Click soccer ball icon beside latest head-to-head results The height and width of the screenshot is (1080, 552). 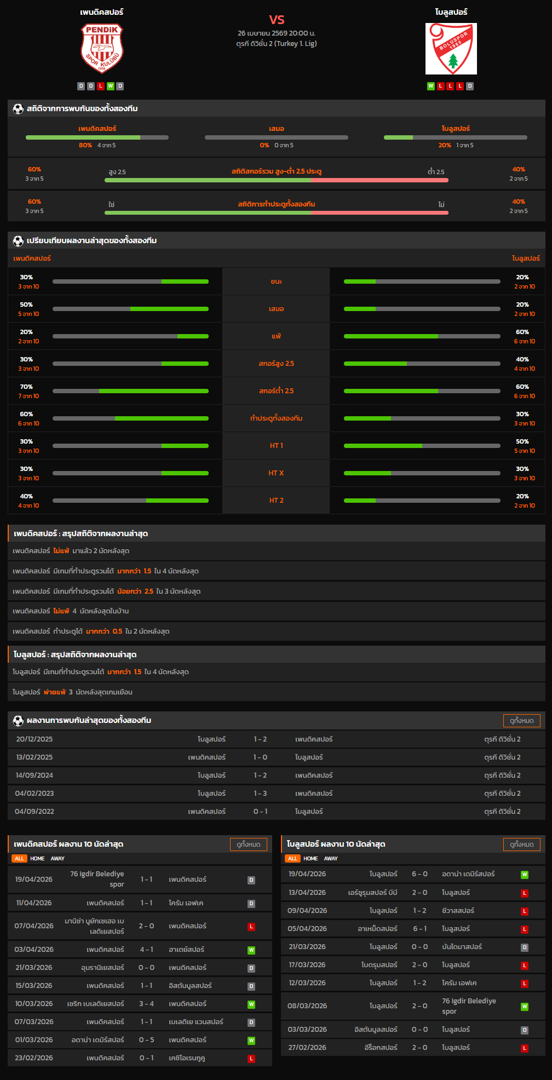click(18, 721)
